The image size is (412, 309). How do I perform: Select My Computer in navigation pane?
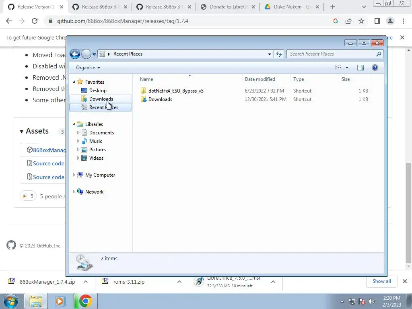(x=100, y=175)
